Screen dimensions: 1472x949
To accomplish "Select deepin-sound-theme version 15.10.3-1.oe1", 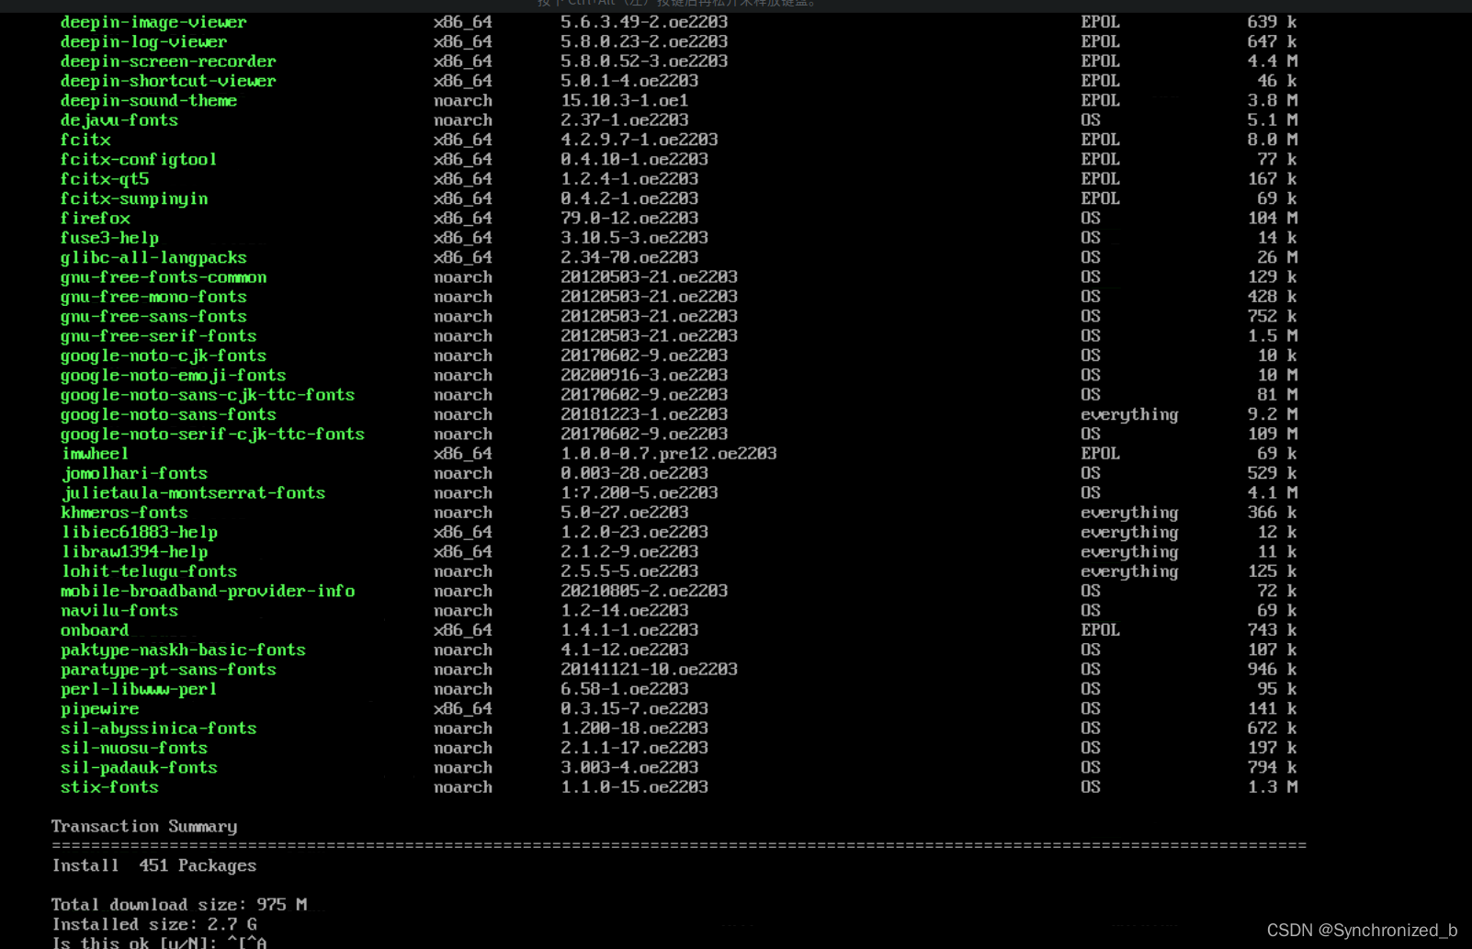I will 625,101.
